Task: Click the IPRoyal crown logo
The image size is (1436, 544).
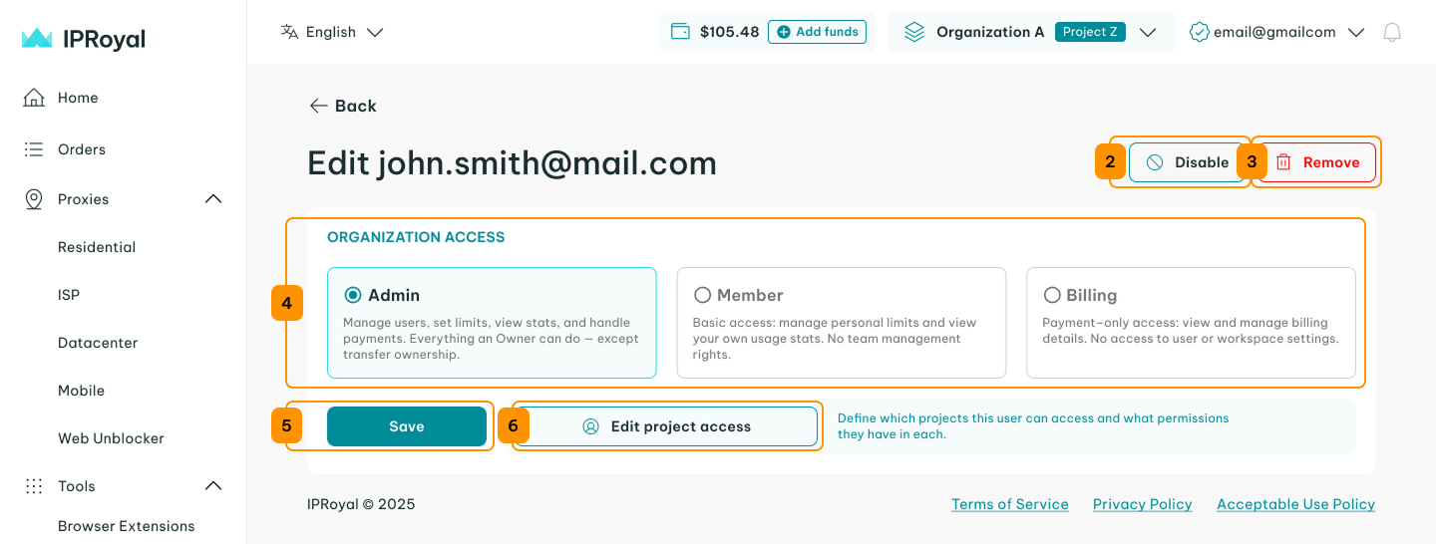Action: coord(37,39)
